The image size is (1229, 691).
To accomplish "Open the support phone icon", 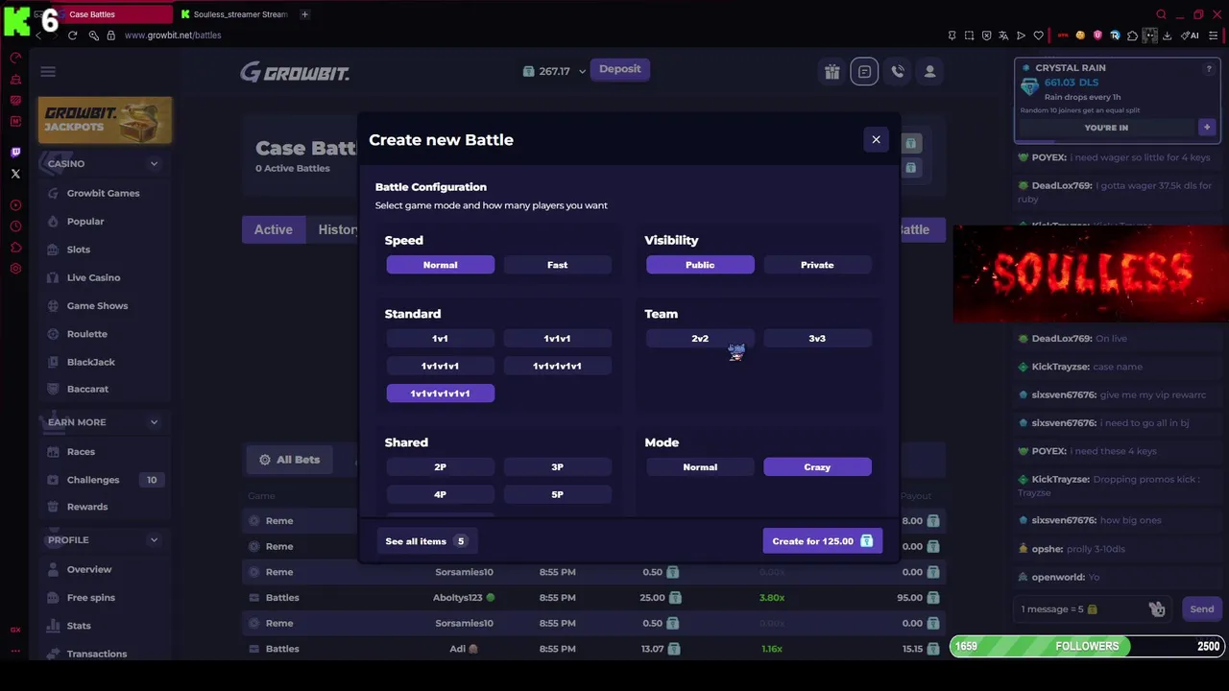I will (897, 71).
